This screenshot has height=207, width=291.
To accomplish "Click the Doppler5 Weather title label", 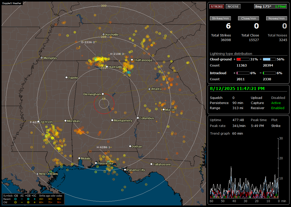I will pos(12,3).
